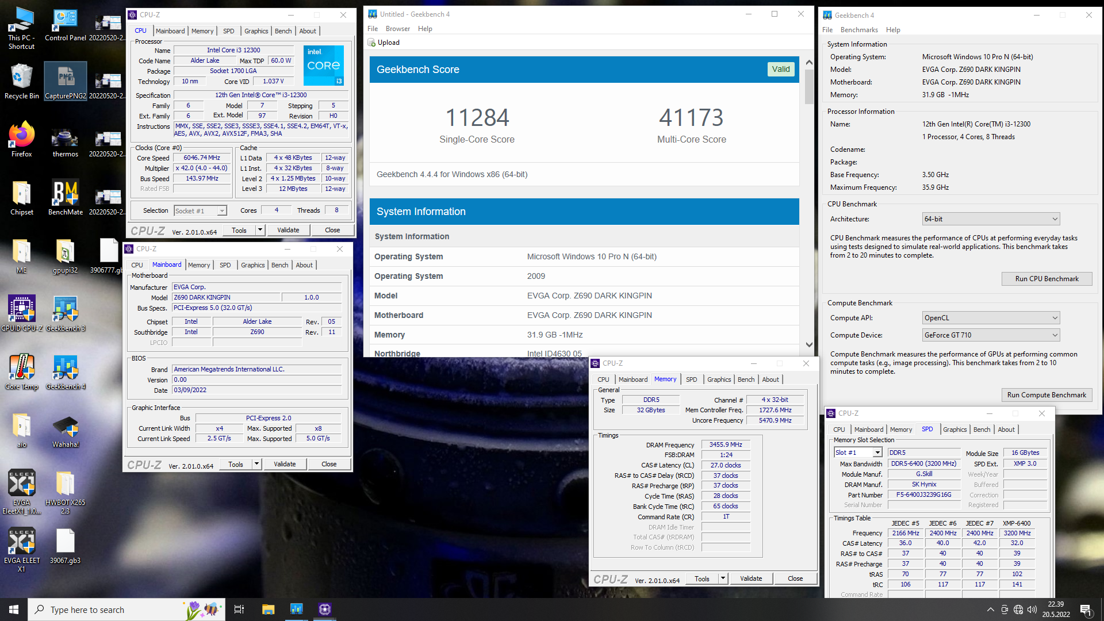The height and width of the screenshot is (621, 1104).
Task: Click Validate in the Memory CPU-Z window
Action: click(751, 578)
